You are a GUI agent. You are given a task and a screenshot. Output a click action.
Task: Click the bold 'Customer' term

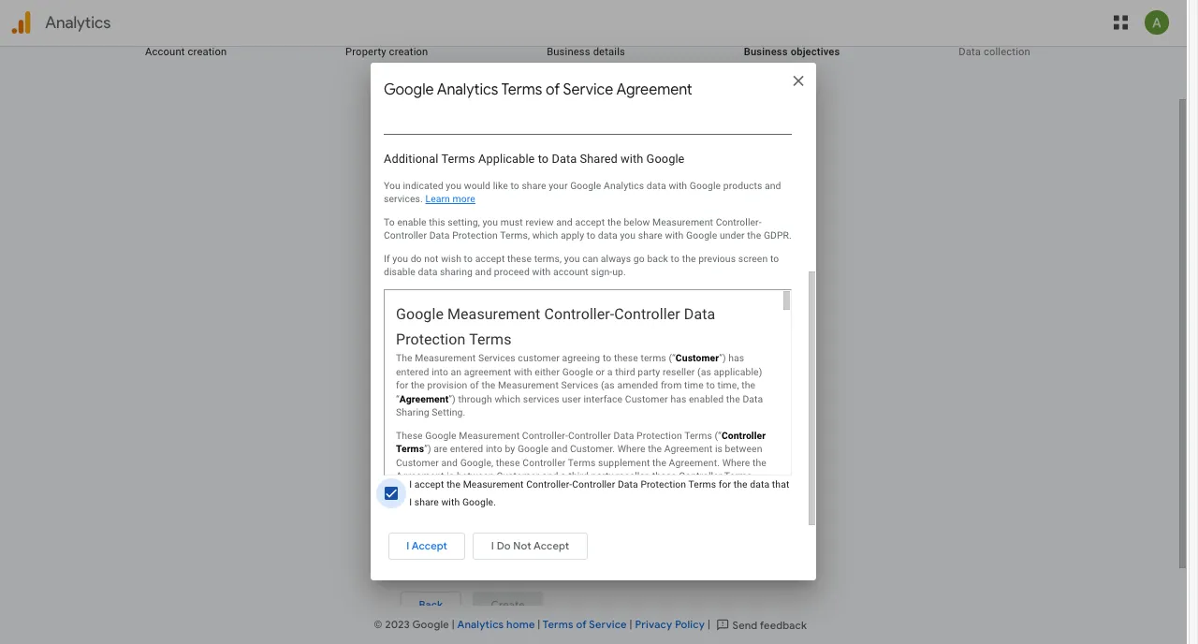tap(697, 358)
